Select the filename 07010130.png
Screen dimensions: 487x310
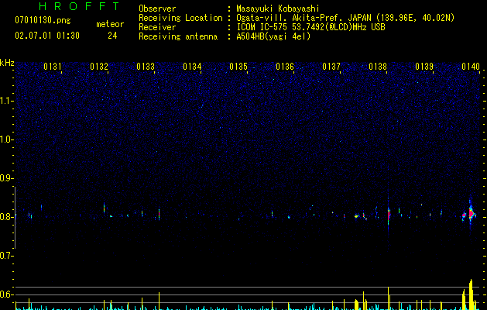tap(43, 20)
